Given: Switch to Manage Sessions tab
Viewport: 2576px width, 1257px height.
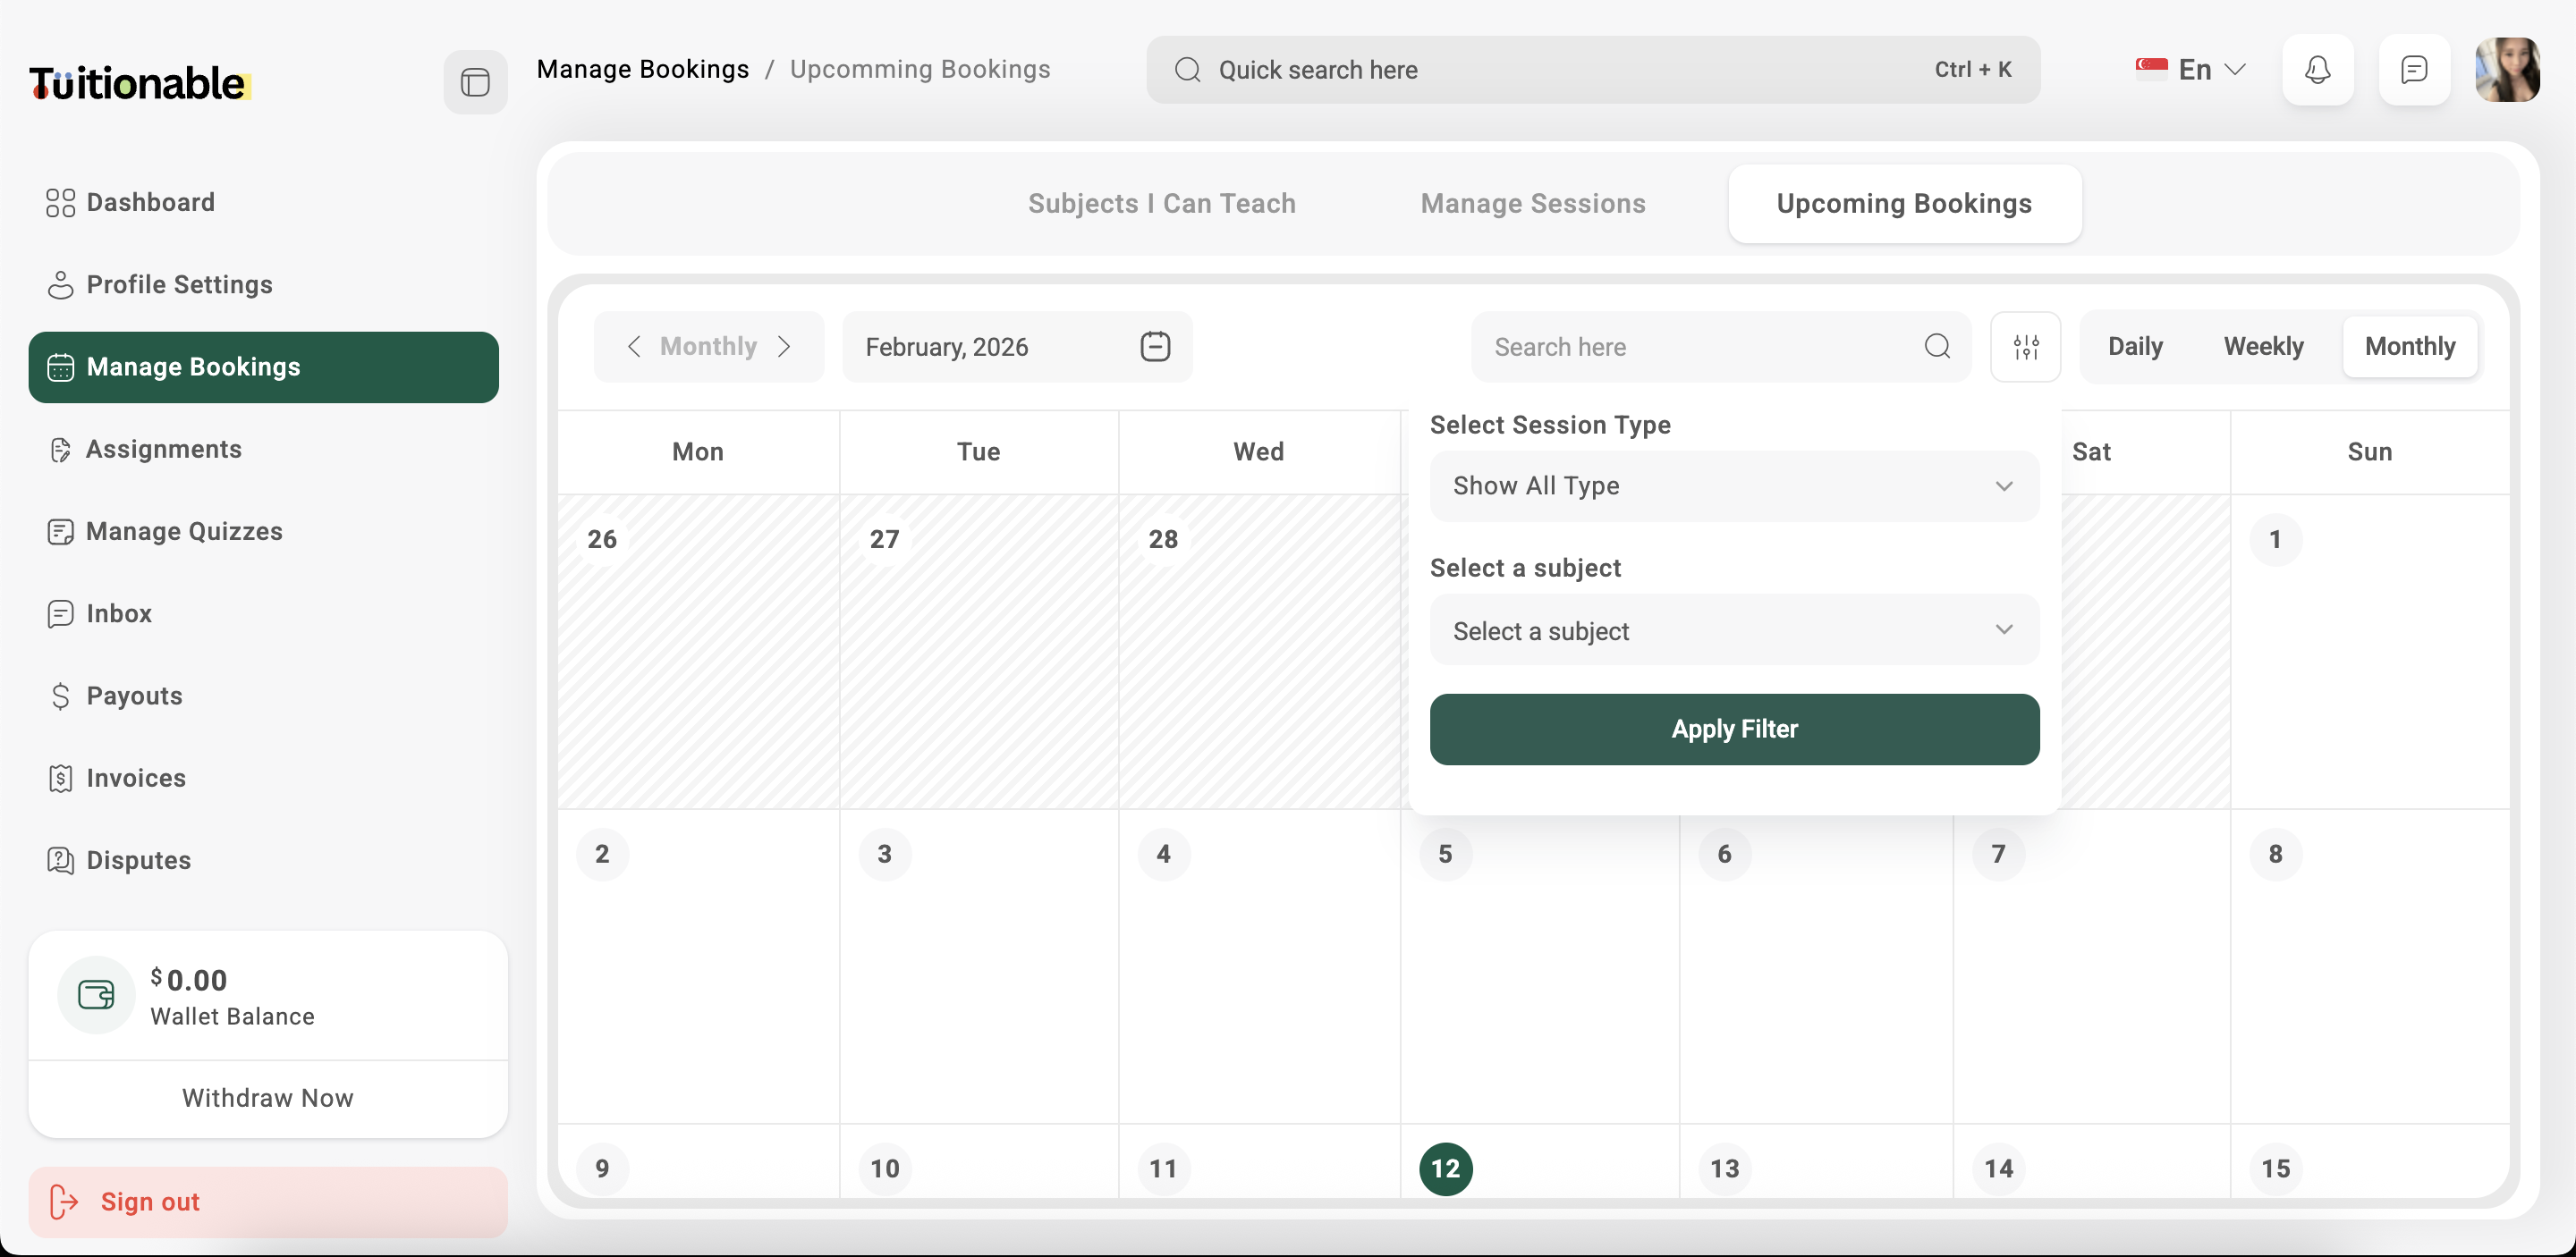Looking at the screenshot, I should (1532, 204).
